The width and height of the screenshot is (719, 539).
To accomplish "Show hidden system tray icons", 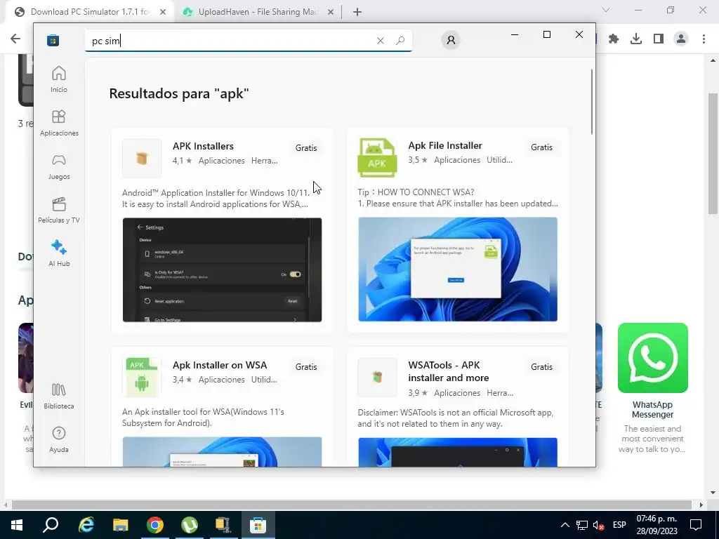I will (x=565, y=525).
